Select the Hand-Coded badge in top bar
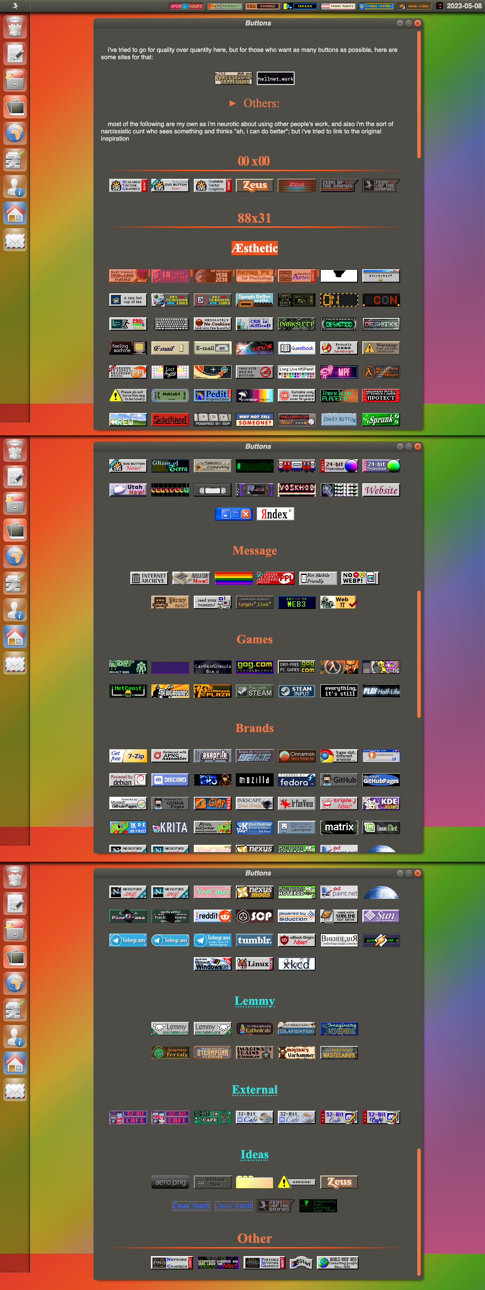This screenshot has height=1290, width=485. coord(413,6)
